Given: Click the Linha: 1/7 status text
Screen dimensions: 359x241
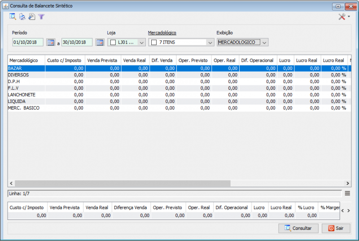Looking at the screenshot, I should coord(19,193).
